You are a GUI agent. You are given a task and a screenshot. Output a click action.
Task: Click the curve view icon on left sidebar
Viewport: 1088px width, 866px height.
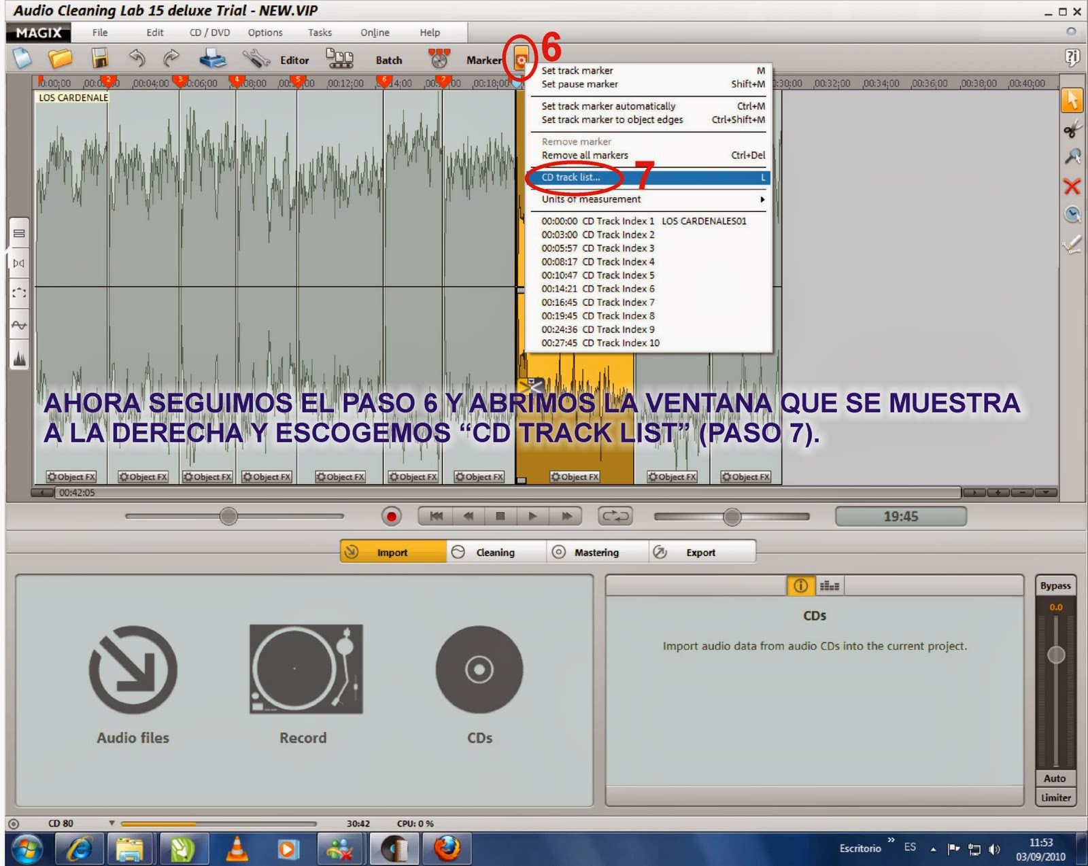(x=19, y=324)
